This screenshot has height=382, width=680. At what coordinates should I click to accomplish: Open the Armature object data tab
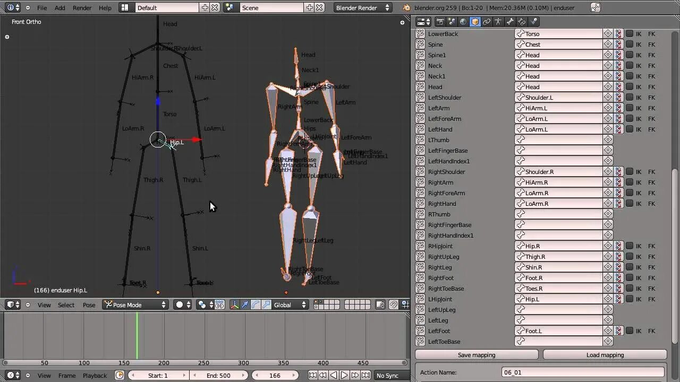[x=498, y=22]
